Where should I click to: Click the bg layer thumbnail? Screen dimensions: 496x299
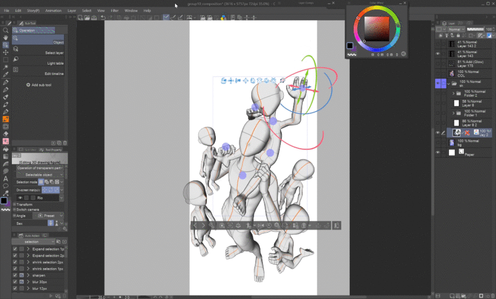(x=452, y=143)
